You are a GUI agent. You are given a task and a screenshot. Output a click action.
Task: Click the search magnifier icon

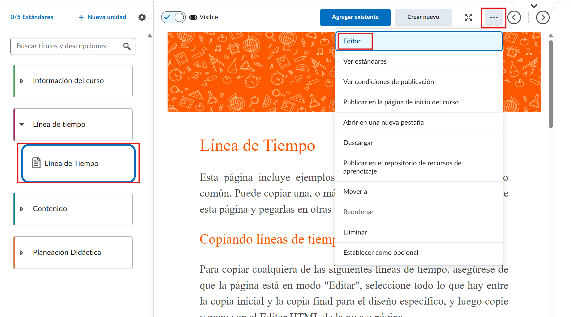[x=127, y=46]
